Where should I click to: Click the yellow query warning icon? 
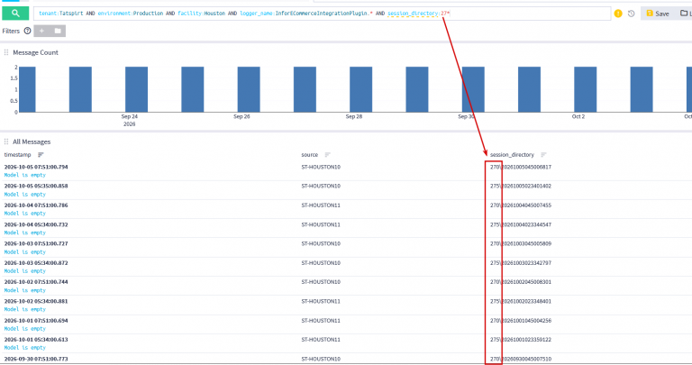(x=618, y=14)
